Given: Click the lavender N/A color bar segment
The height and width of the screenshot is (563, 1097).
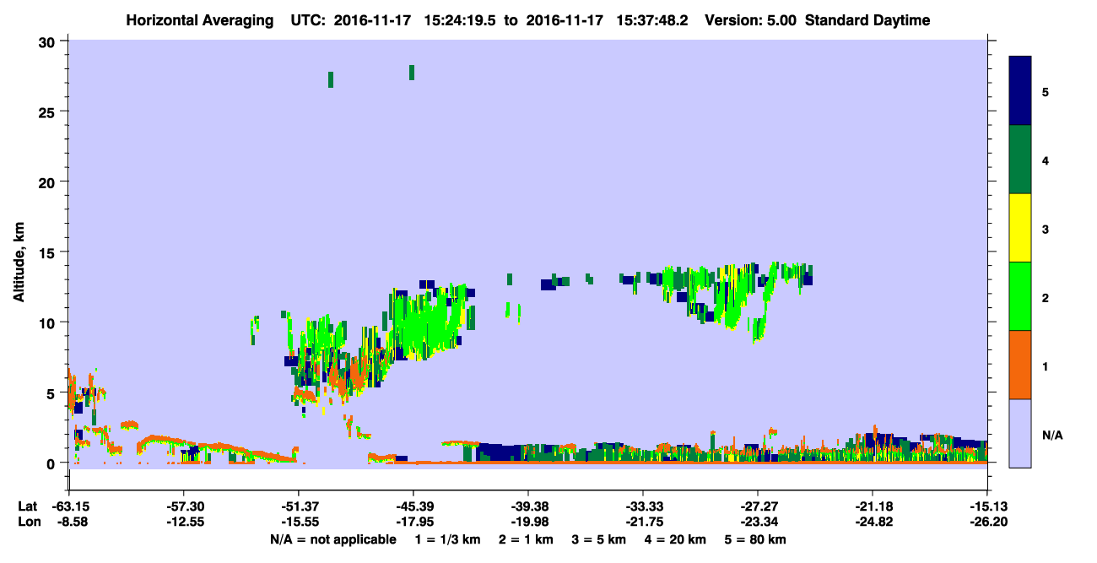Looking at the screenshot, I should click(x=1020, y=433).
